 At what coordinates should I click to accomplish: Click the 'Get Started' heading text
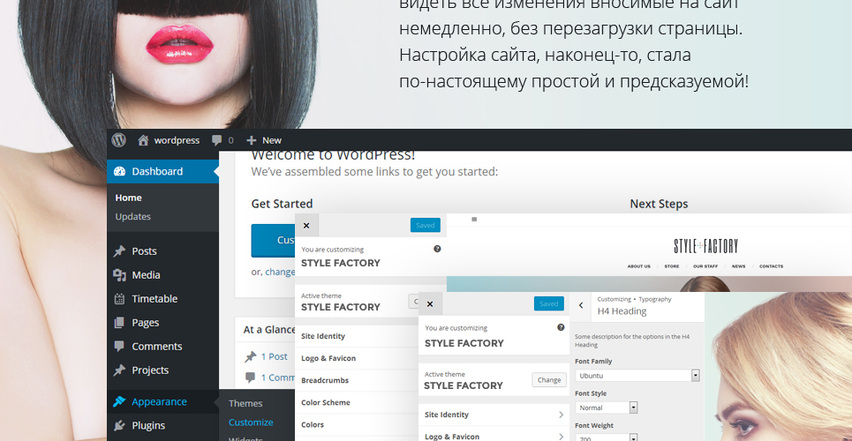pos(282,204)
